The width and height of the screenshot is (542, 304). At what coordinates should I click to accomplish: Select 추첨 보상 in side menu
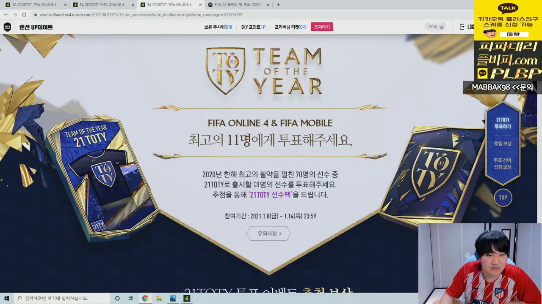click(x=503, y=144)
